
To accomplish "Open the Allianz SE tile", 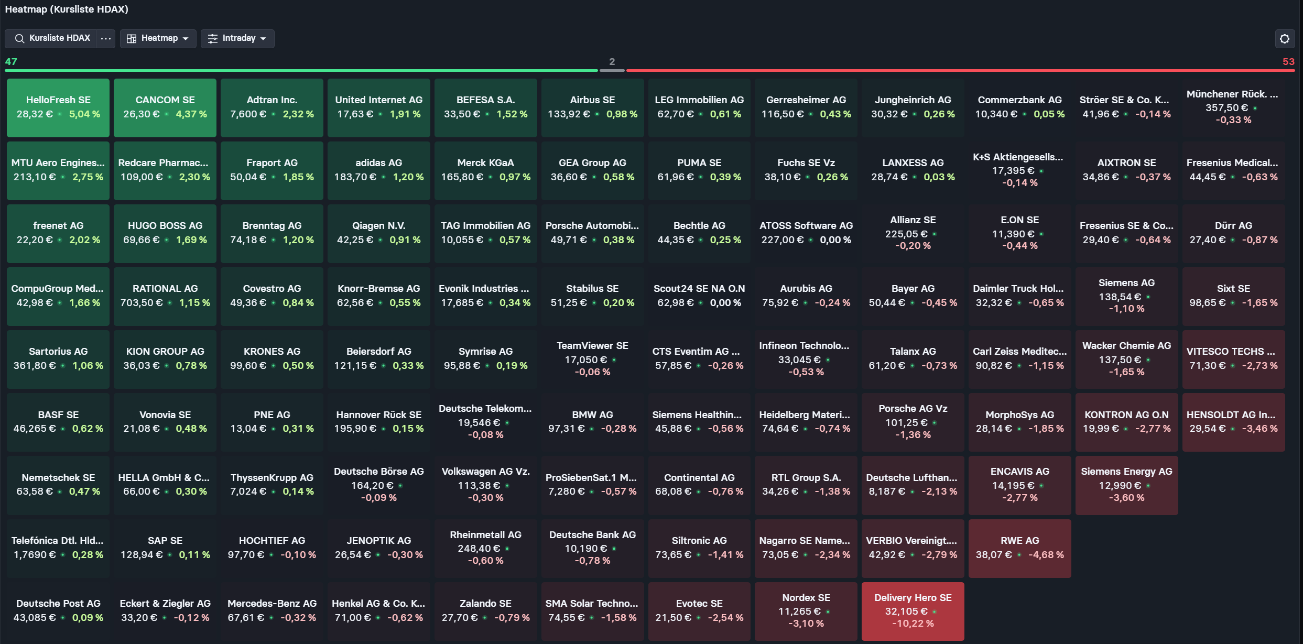I will coord(913,233).
